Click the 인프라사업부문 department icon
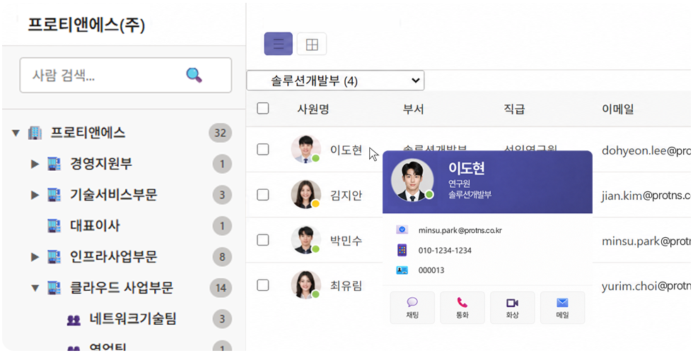The image size is (693, 353). (54, 257)
